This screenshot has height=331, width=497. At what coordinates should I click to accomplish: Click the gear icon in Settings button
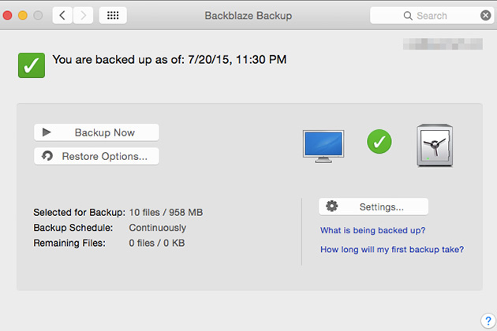pos(332,206)
